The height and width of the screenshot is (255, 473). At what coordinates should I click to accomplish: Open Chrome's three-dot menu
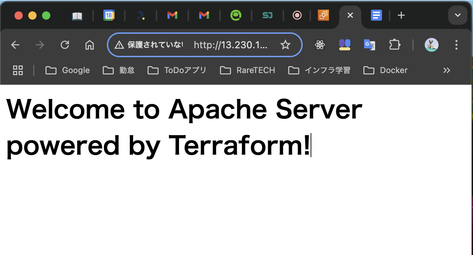click(456, 45)
